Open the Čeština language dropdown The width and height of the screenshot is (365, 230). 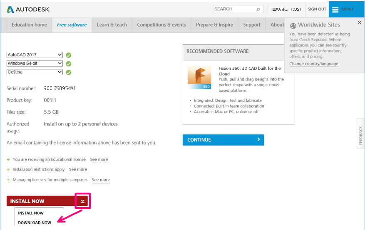[x=35, y=72]
